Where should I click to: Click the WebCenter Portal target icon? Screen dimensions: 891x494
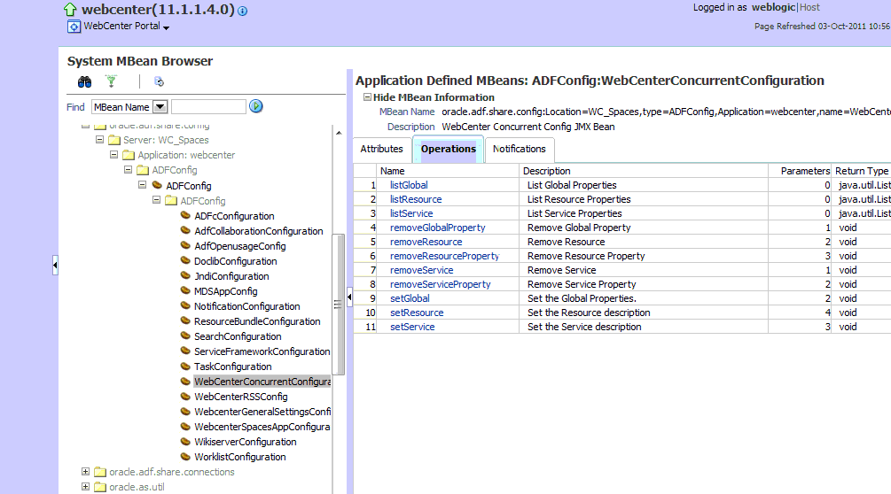coord(74,26)
